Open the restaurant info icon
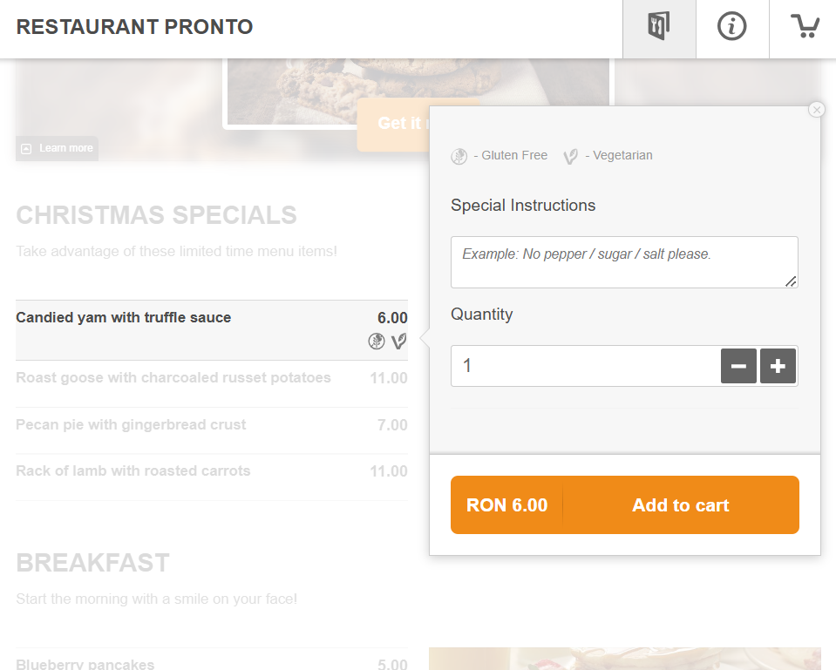 (732, 27)
